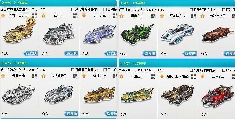Click the grid icon beside 爆天甲
235x119 pixels.
coord(75,15)
